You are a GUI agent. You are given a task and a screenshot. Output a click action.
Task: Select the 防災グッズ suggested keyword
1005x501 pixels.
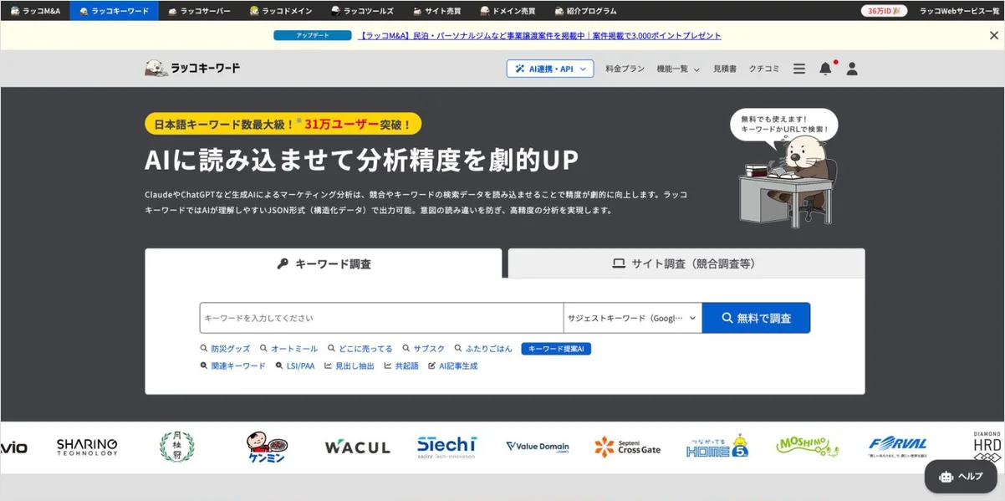coord(226,349)
